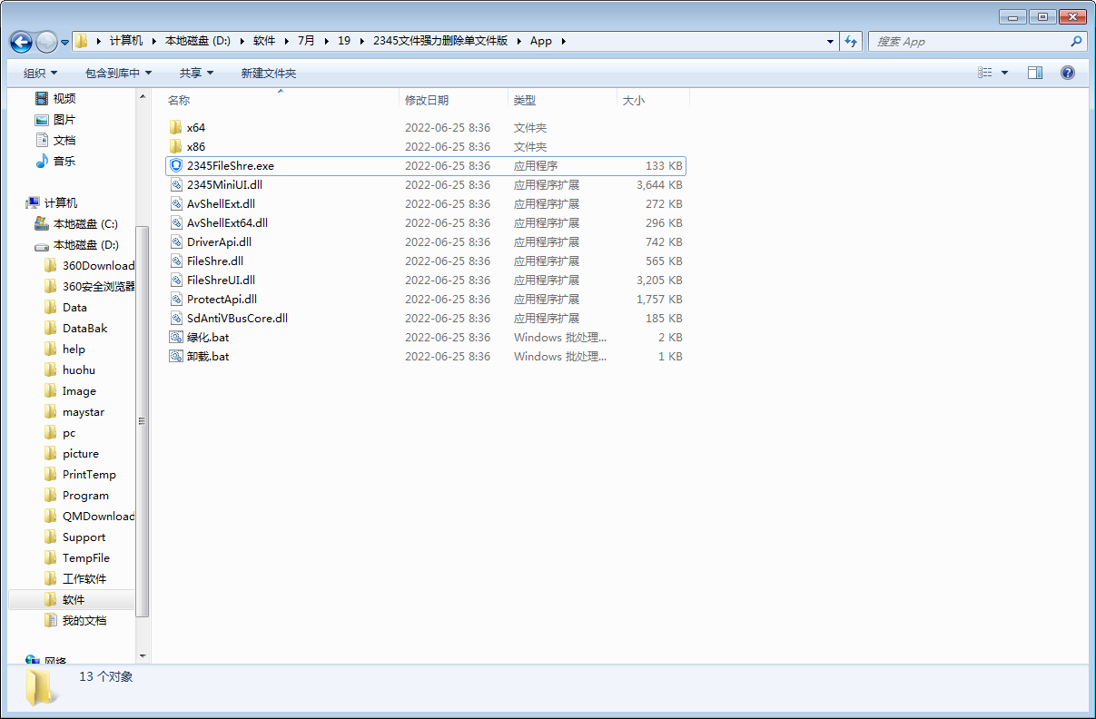Viewport: 1096px width, 719px height.
Task: Select the DriverApi.dll file icon
Action: 176,241
